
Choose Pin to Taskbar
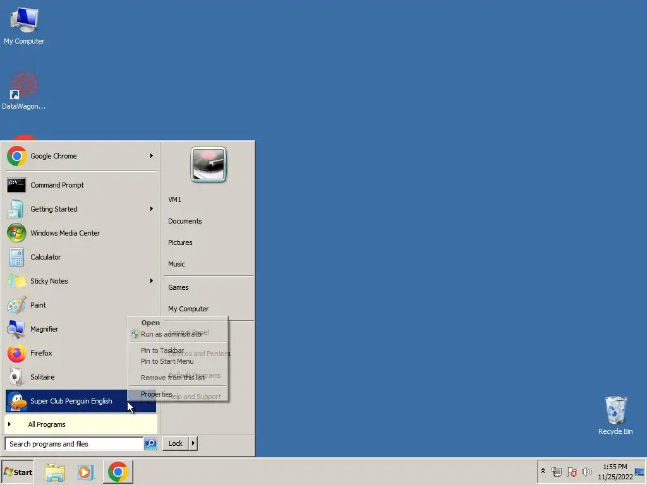(x=178, y=350)
